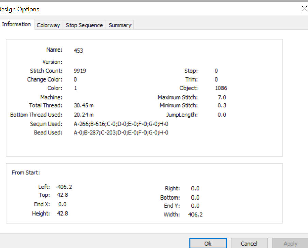Viewport: 308px width, 248px height.
Task: Click the Change Color value 0
Action: coord(75,79)
